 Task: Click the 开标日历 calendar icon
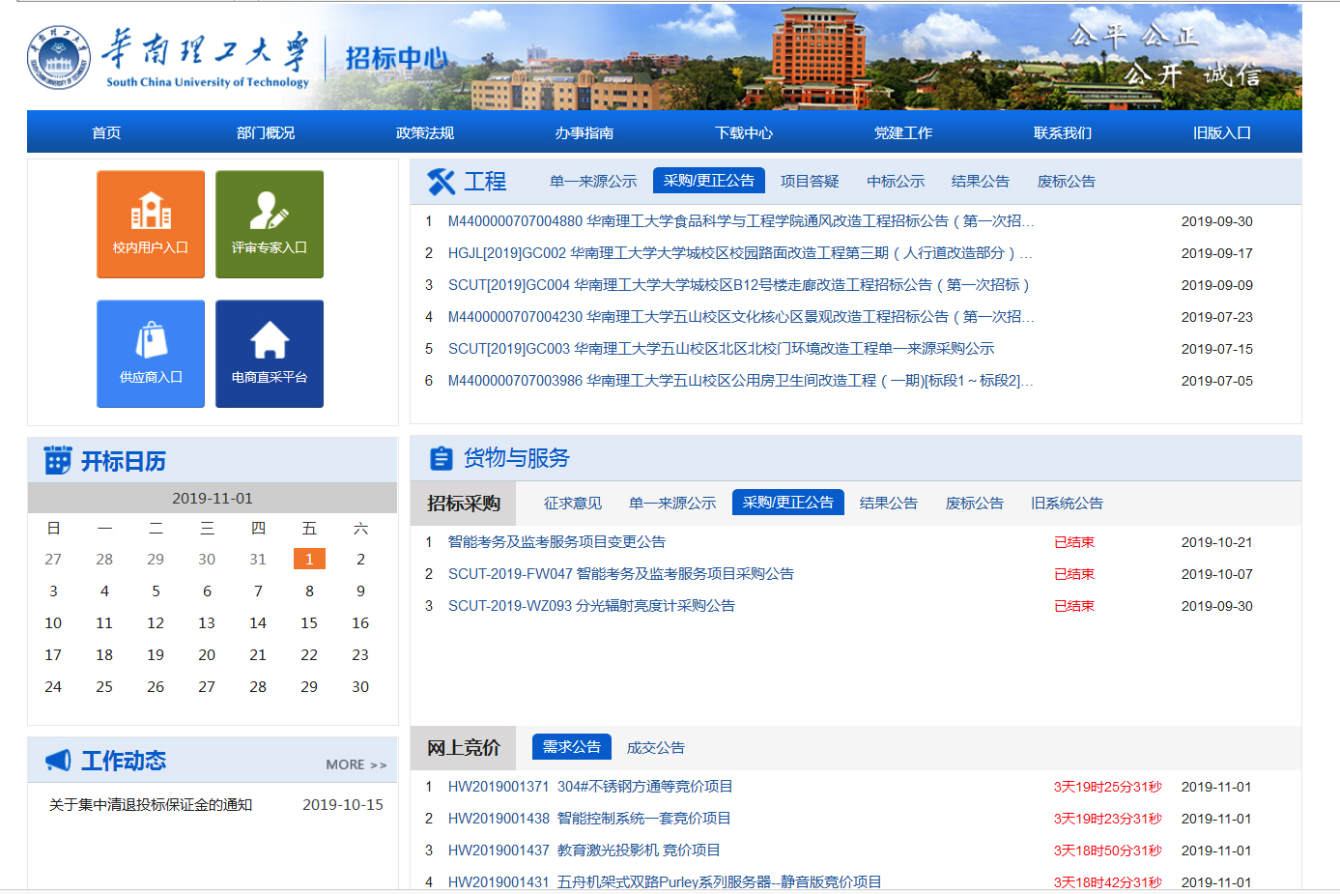coord(58,460)
